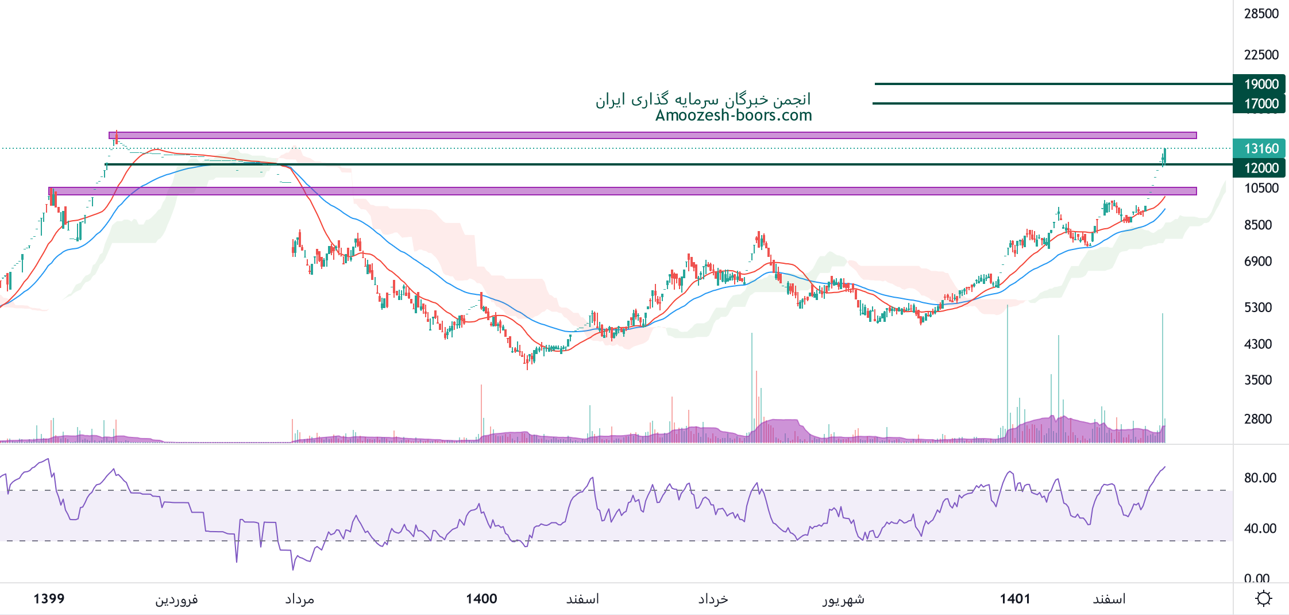Click the Amoozesh-boors.com watermark text
The image size is (1289, 615).
(x=734, y=116)
